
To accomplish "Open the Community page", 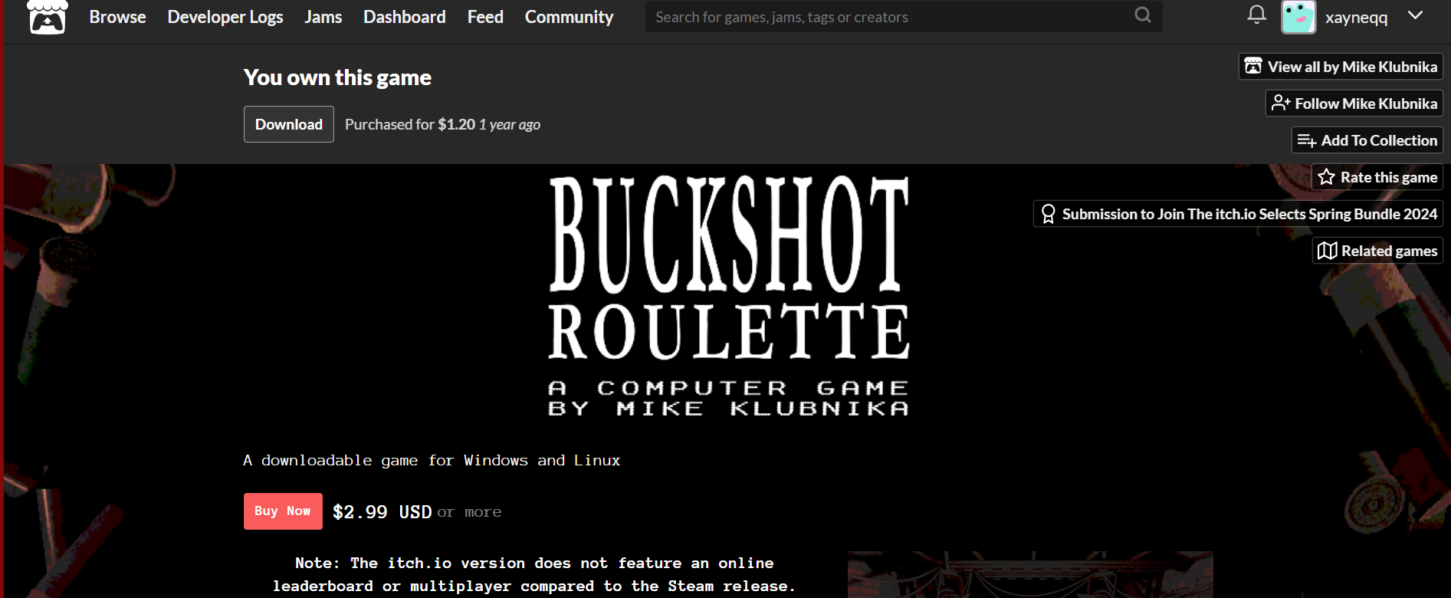I will (x=570, y=17).
